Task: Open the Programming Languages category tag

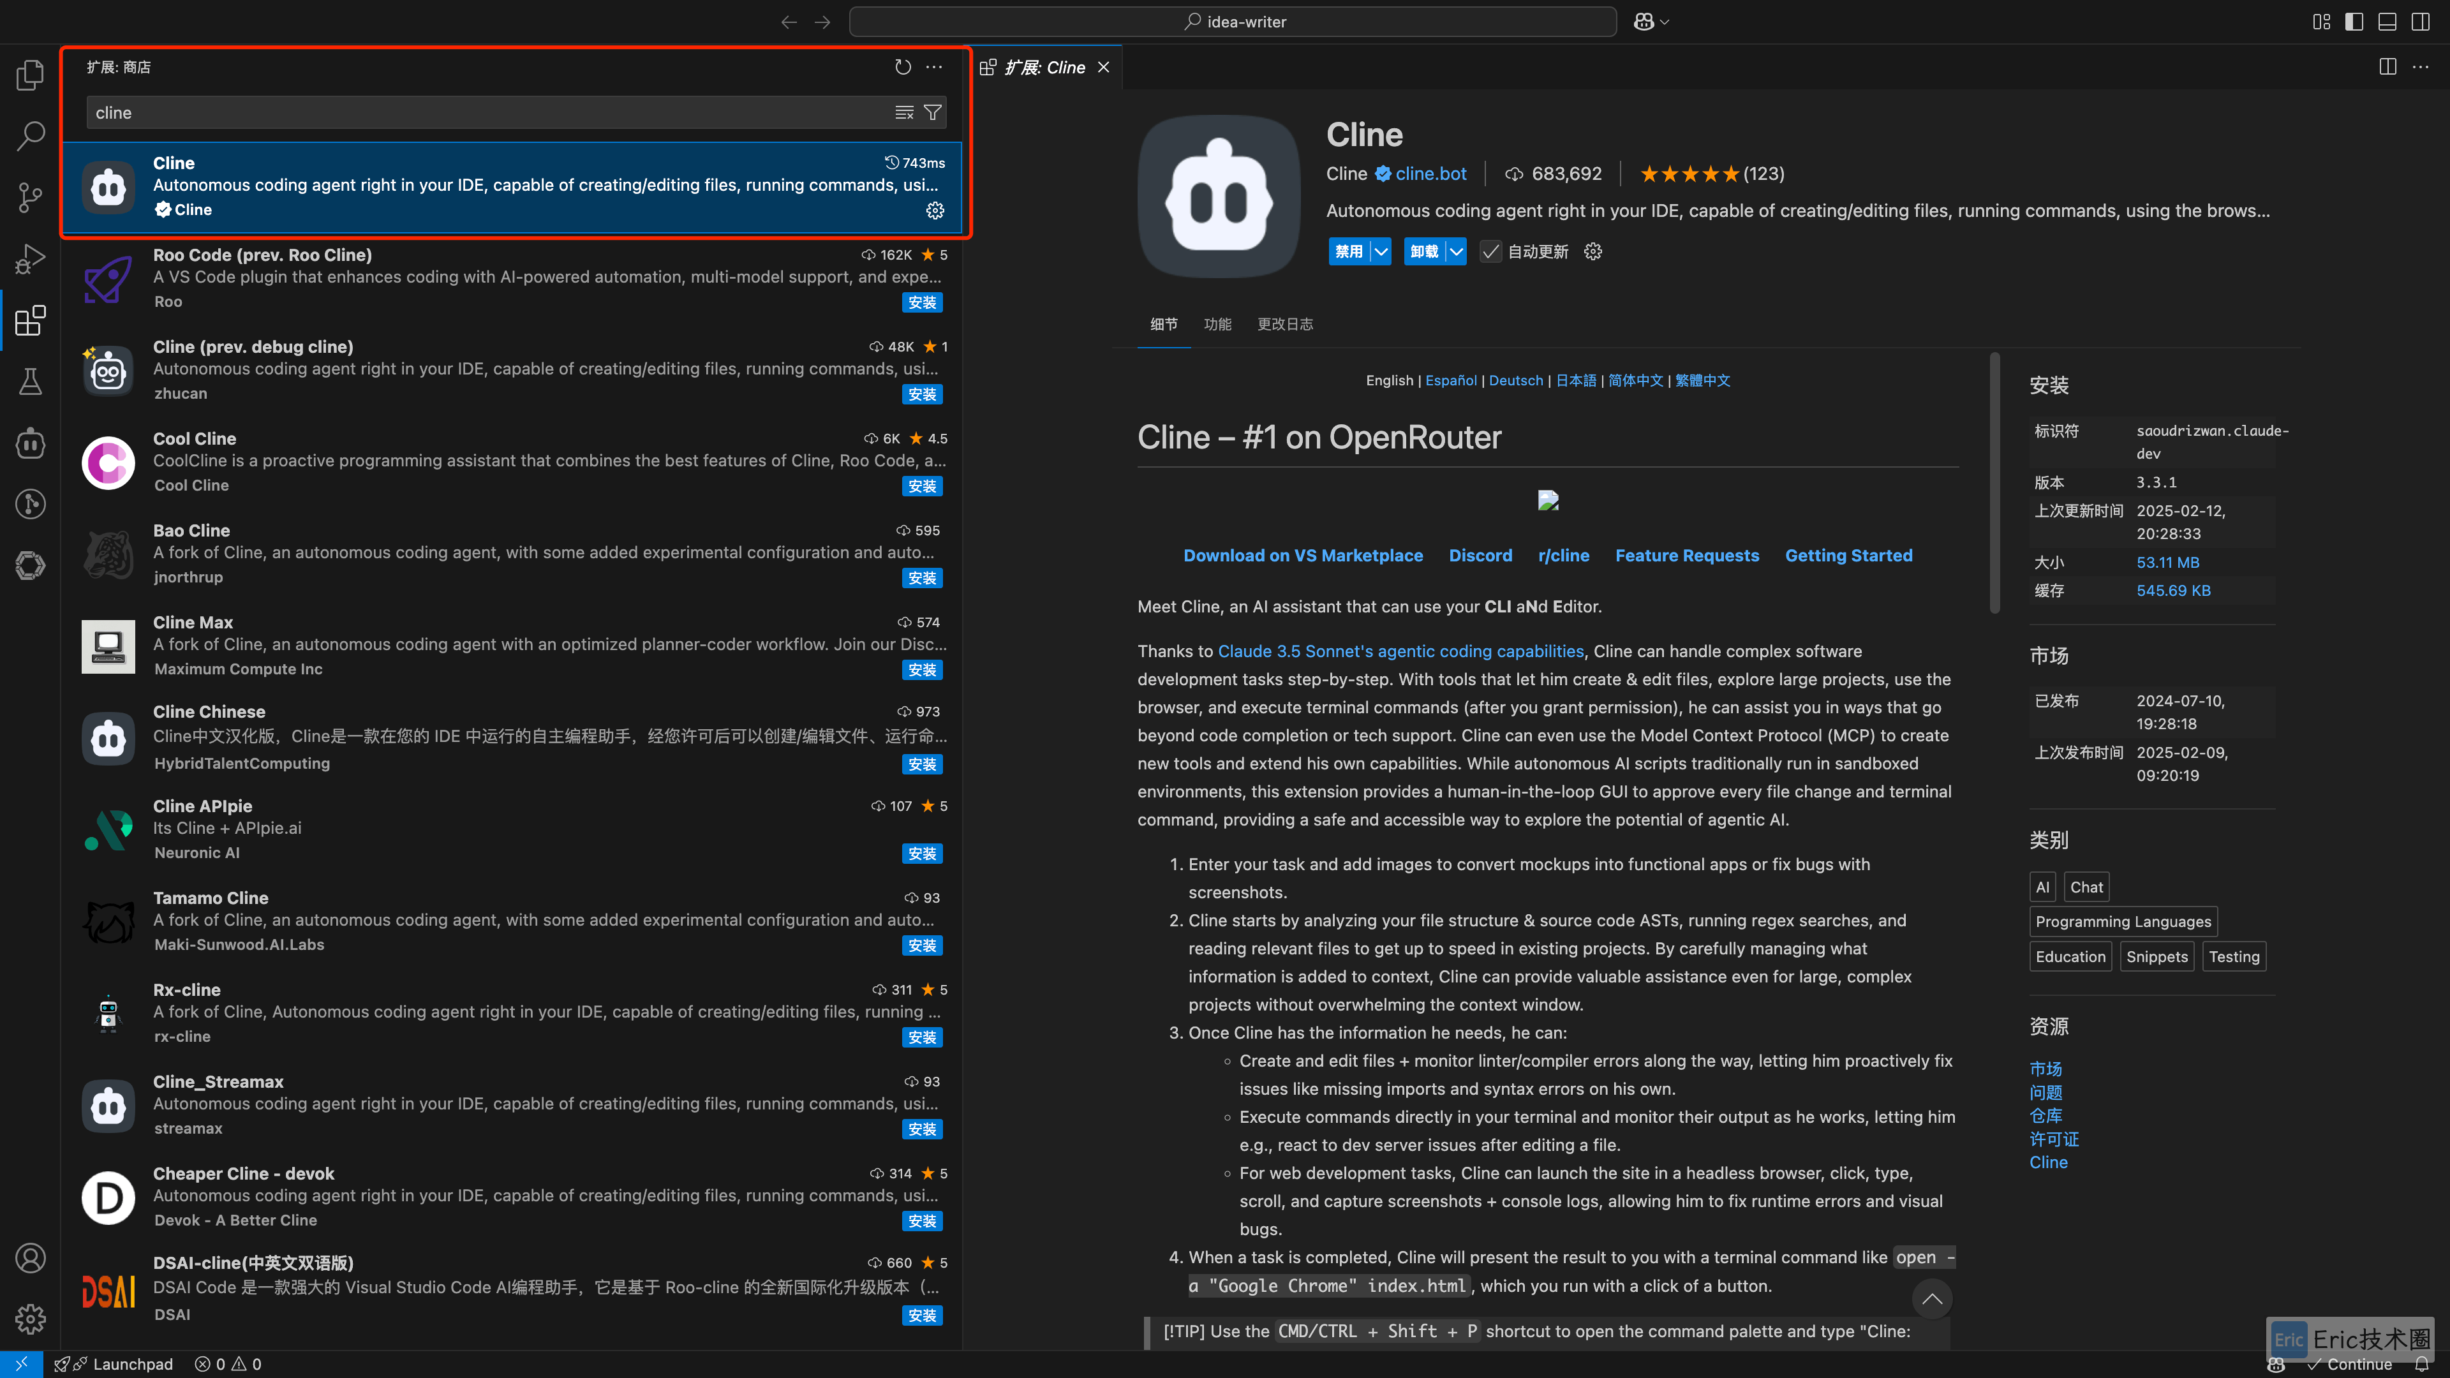Action: [x=2123, y=921]
